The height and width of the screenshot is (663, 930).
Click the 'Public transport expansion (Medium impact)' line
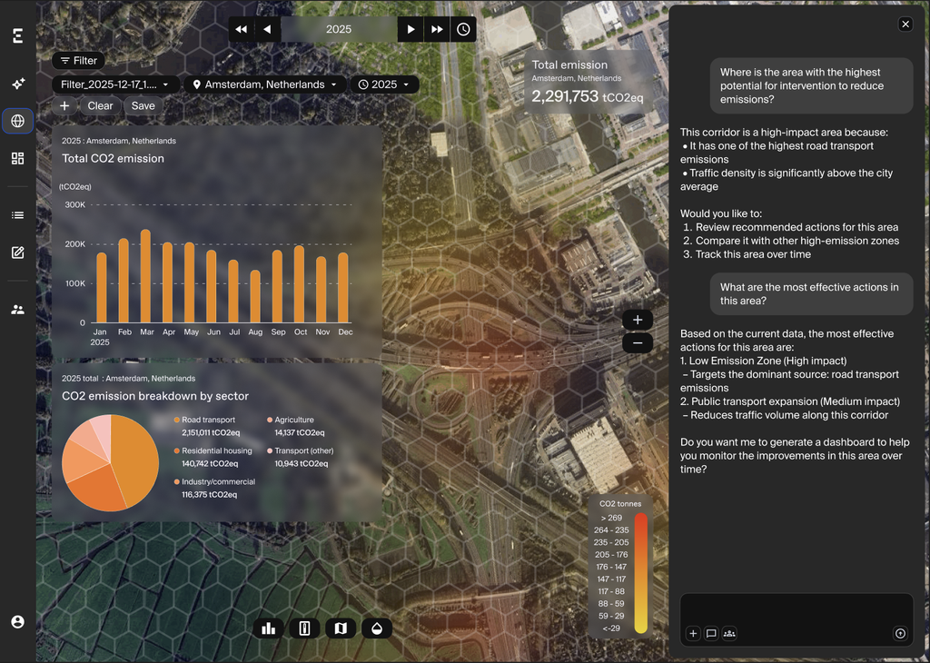click(x=790, y=401)
